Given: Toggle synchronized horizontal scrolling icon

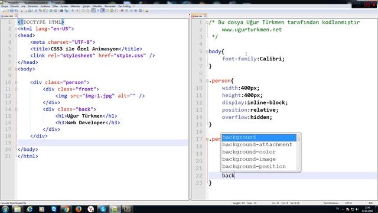Looking at the screenshot, I should coord(87,11).
